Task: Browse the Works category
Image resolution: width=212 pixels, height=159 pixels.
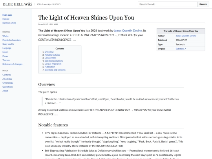Action: point(5,36)
